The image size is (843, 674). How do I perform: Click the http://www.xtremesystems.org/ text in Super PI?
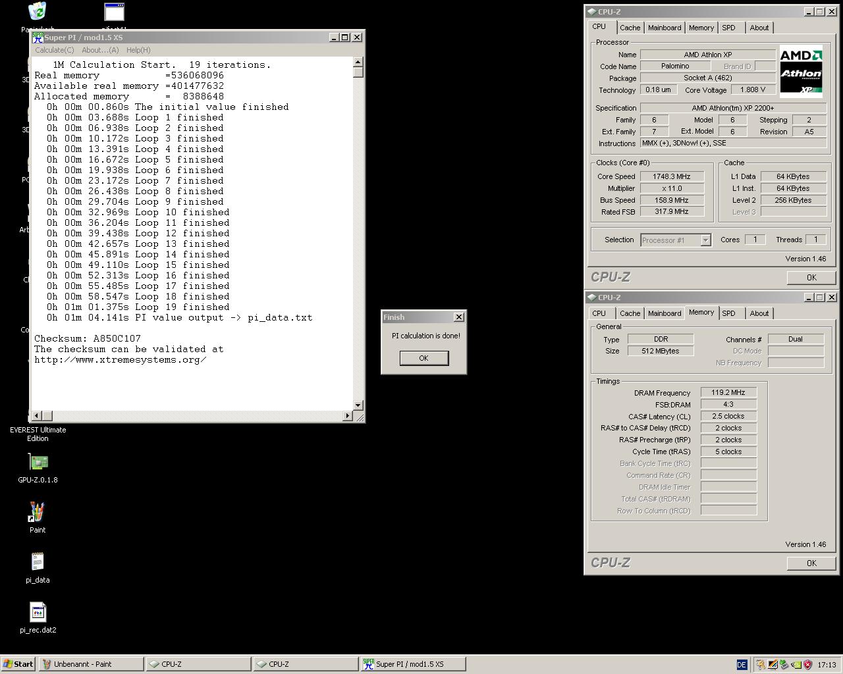click(x=121, y=359)
